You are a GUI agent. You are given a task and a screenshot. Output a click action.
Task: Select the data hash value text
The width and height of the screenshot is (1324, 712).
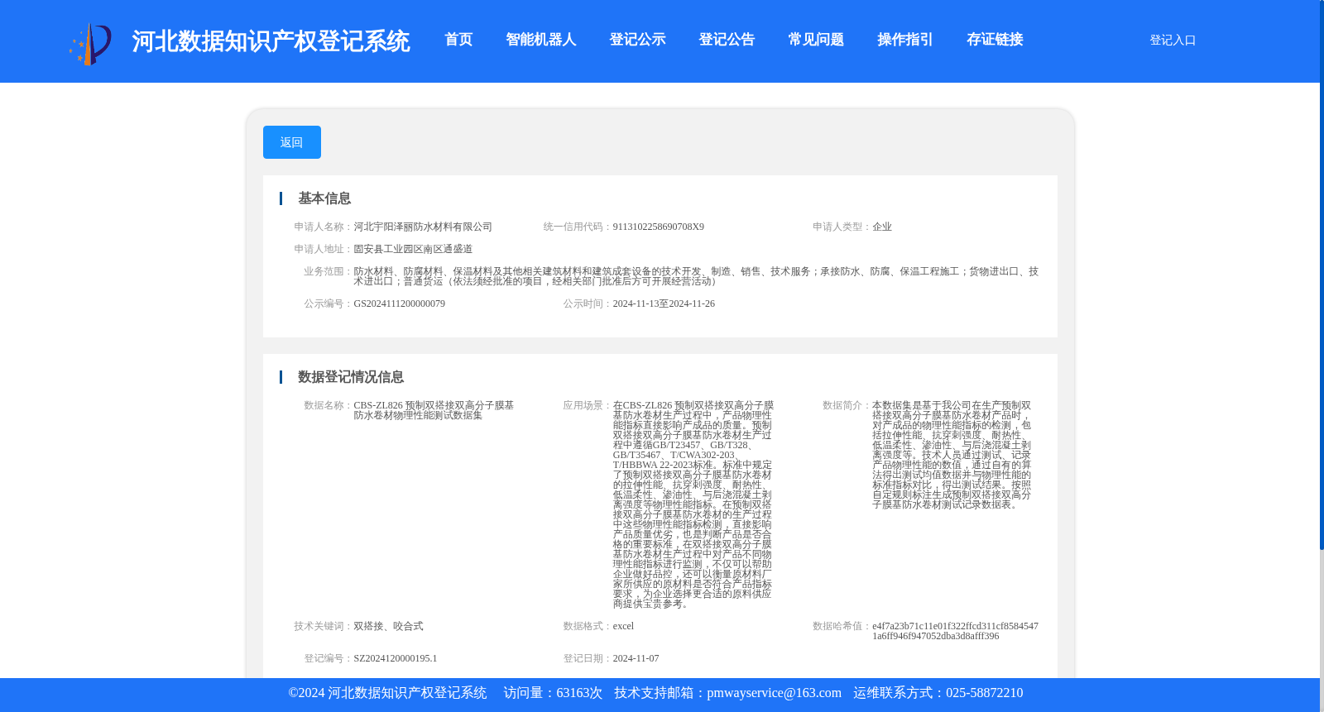[x=955, y=631]
